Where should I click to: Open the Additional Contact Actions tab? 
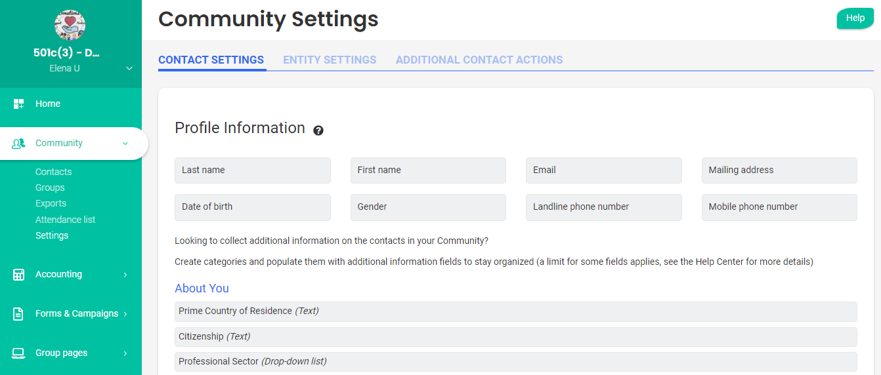479,60
